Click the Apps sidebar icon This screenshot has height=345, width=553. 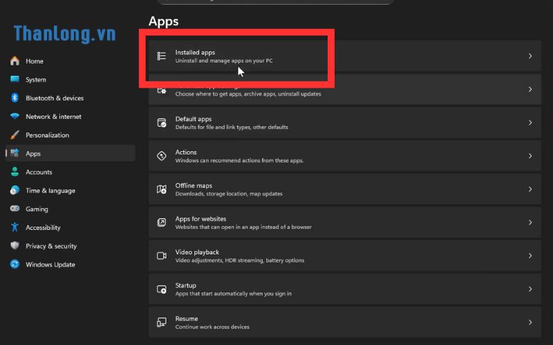(x=15, y=153)
